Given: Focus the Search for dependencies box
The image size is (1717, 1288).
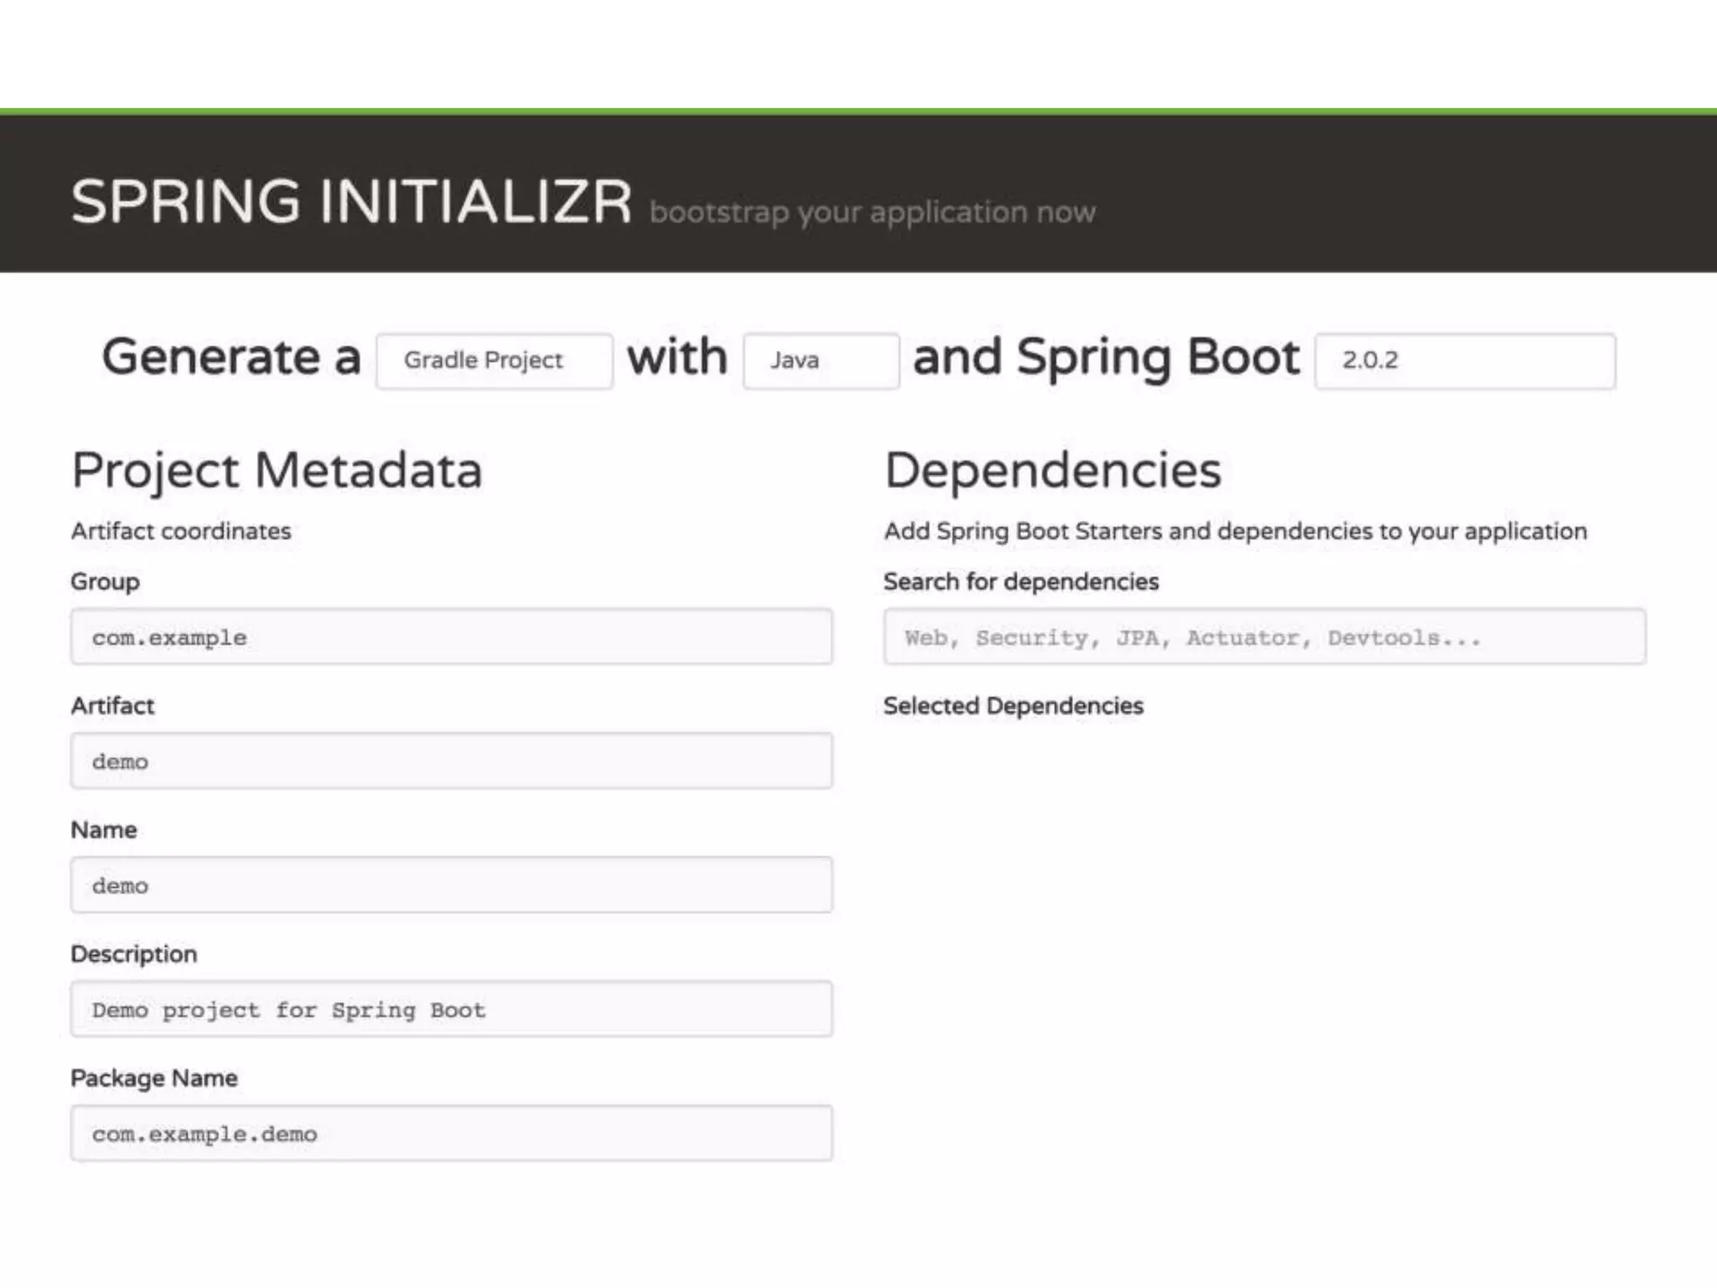Looking at the screenshot, I should [1264, 637].
